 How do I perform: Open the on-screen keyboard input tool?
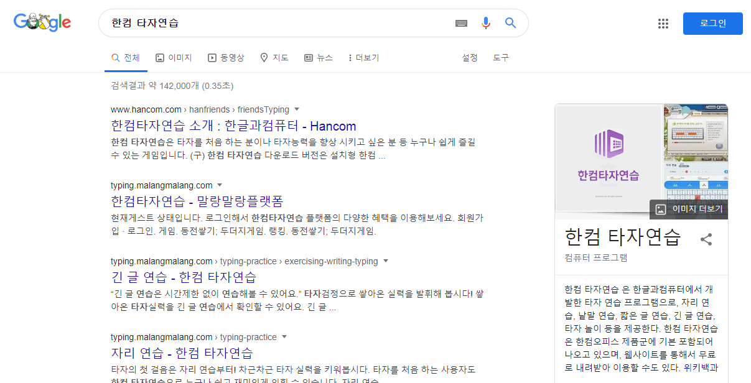(461, 23)
